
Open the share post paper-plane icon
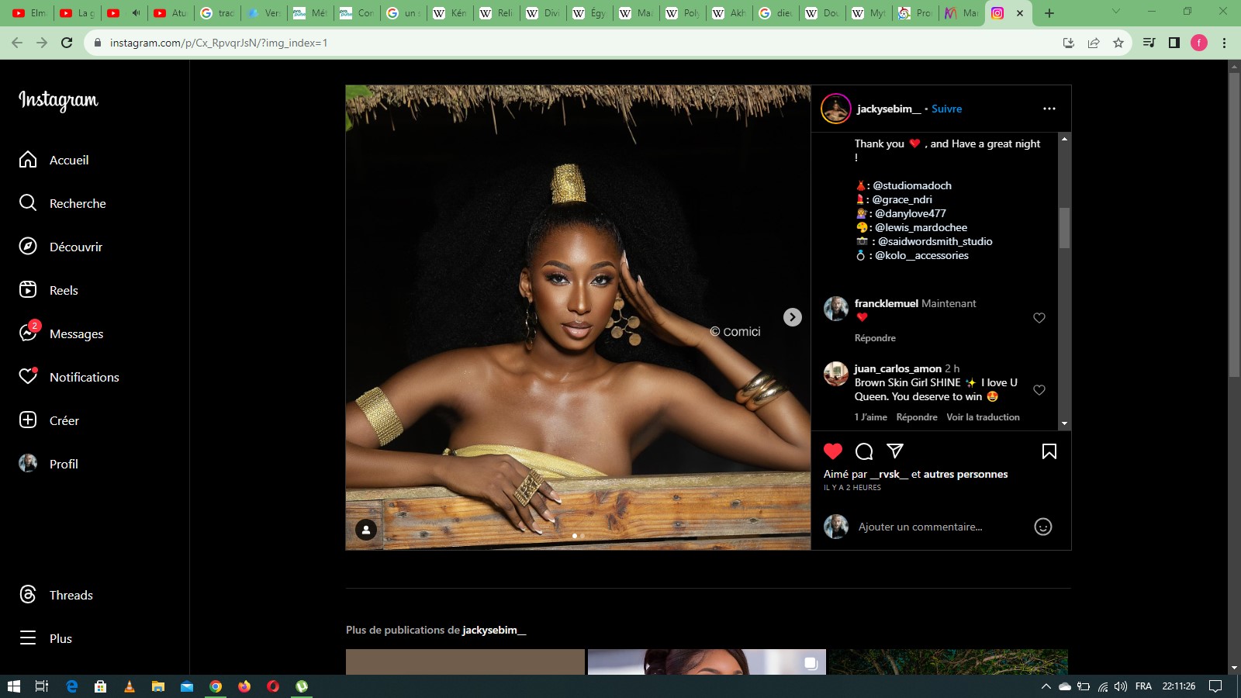coord(895,451)
